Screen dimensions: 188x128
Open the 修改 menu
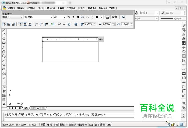click(92, 8)
